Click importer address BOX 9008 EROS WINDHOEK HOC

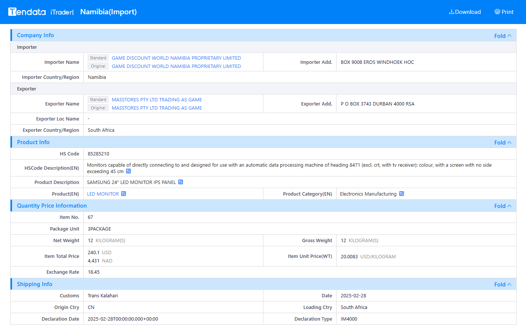click(377, 62)
